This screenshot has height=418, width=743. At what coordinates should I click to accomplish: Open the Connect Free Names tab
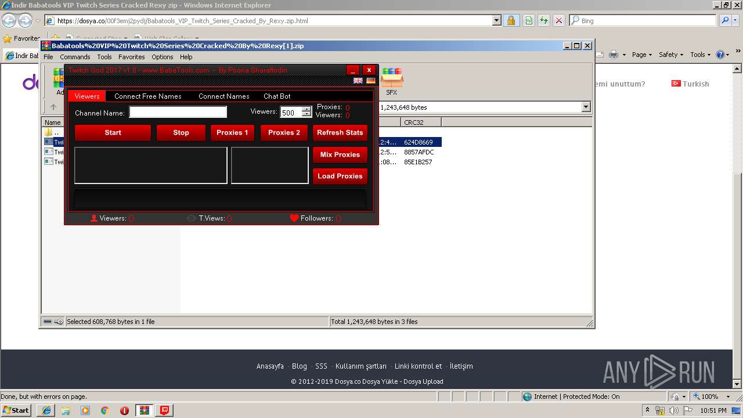coord(148,96)
